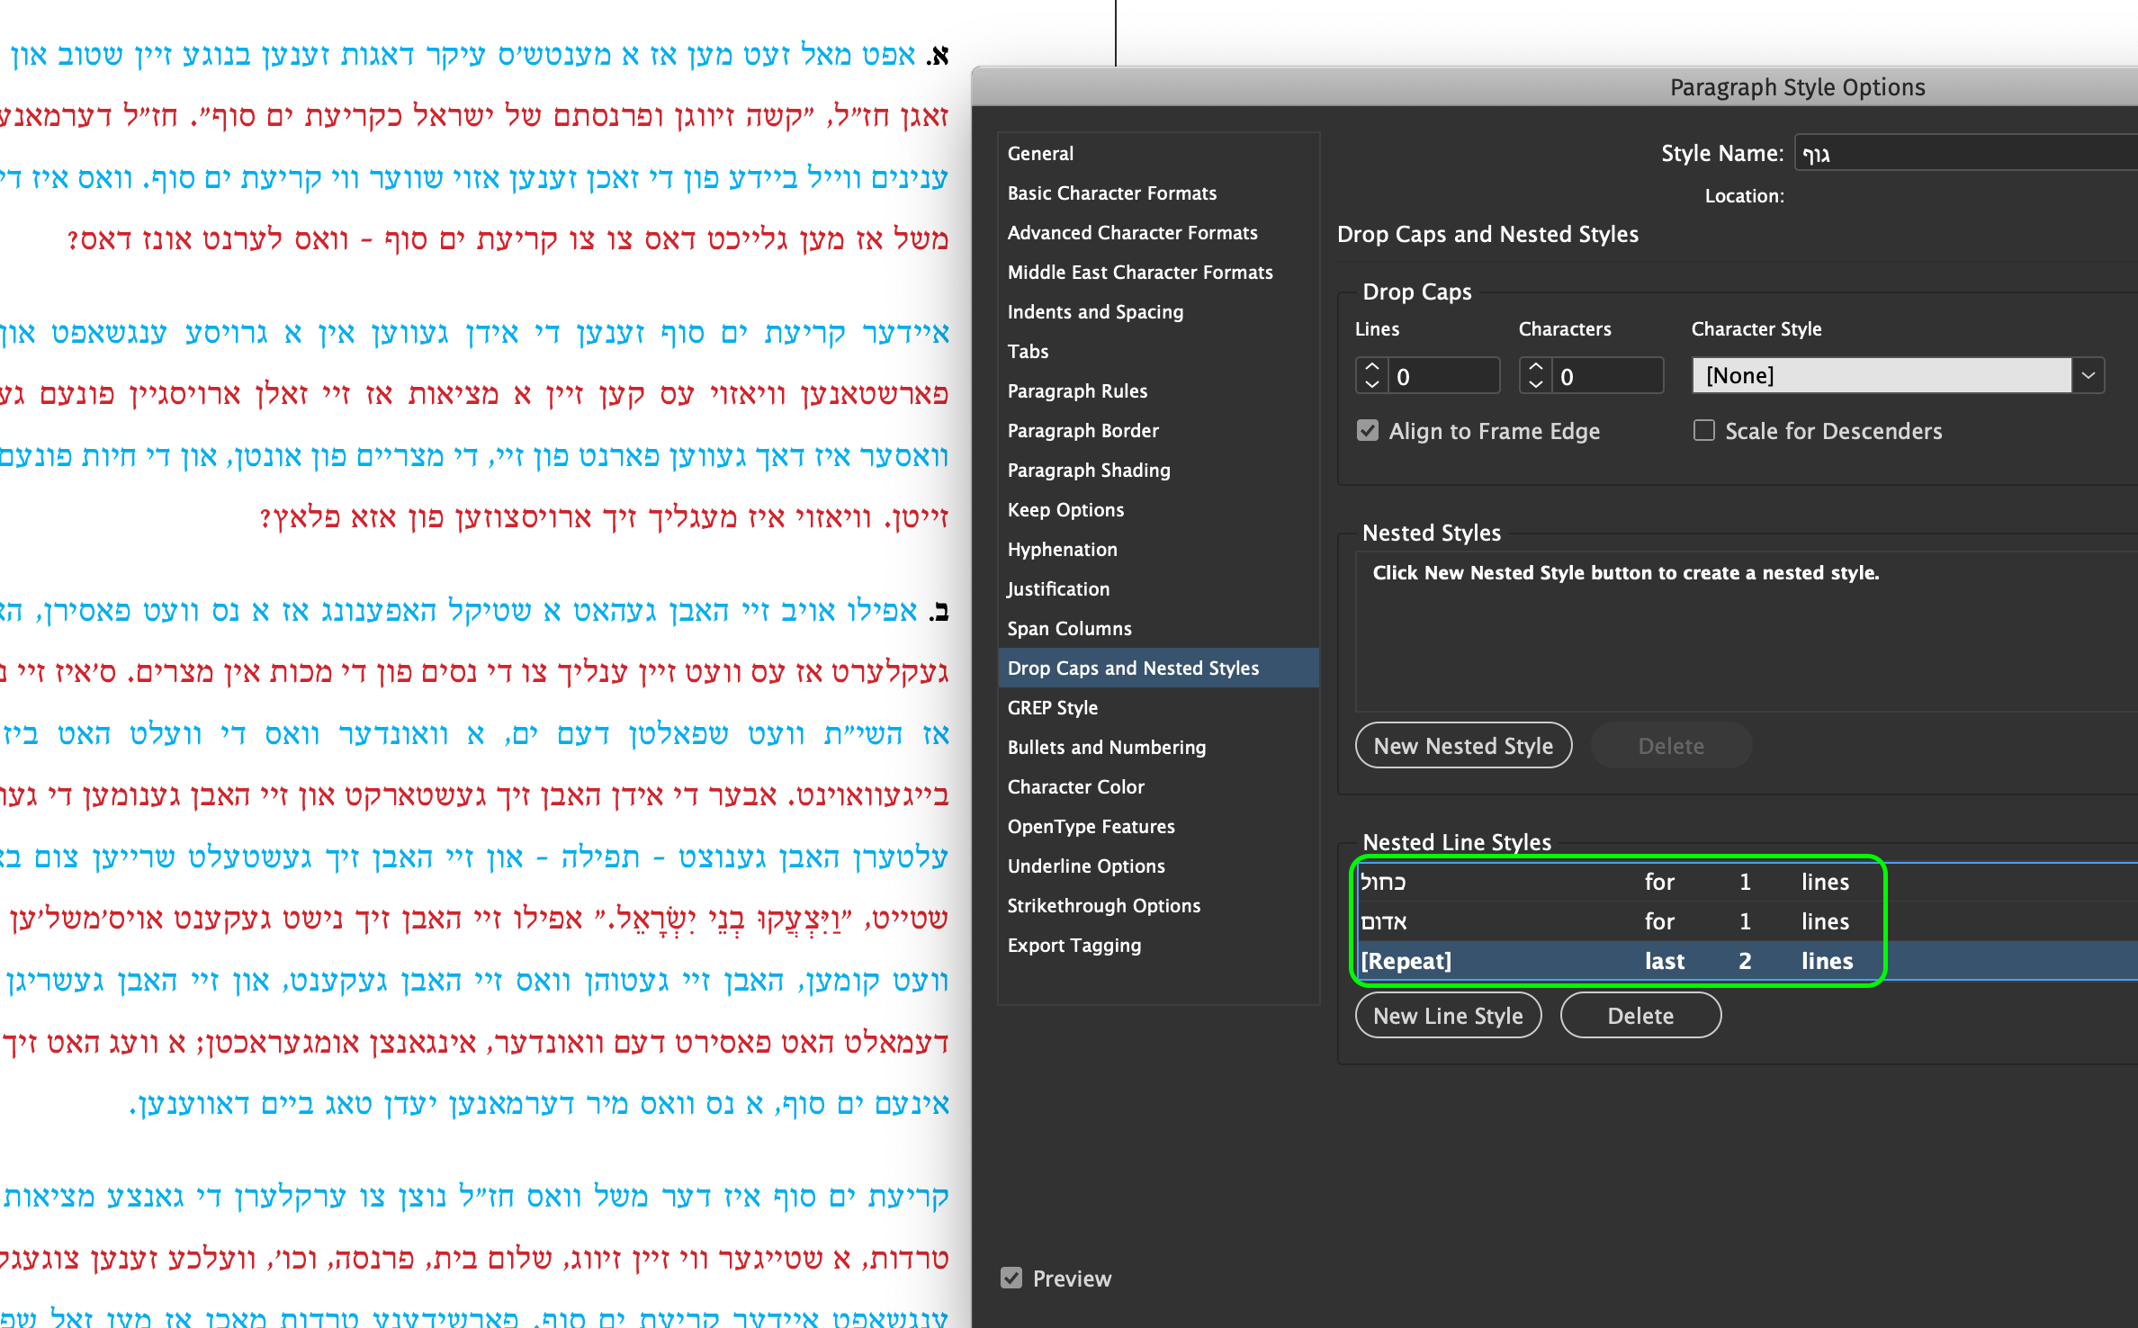Screen dimensions: 2138x1328
Task: Click the New Nested Style button
Action: click(1463, 745)
